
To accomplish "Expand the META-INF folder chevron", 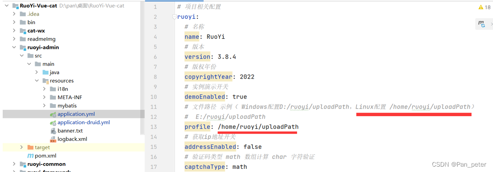I will (x=44, y=97).
